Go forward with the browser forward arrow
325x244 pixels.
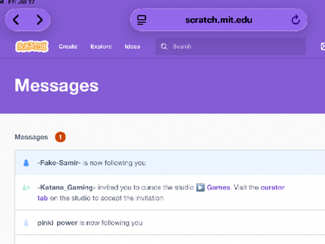click(x=40, y=20)
